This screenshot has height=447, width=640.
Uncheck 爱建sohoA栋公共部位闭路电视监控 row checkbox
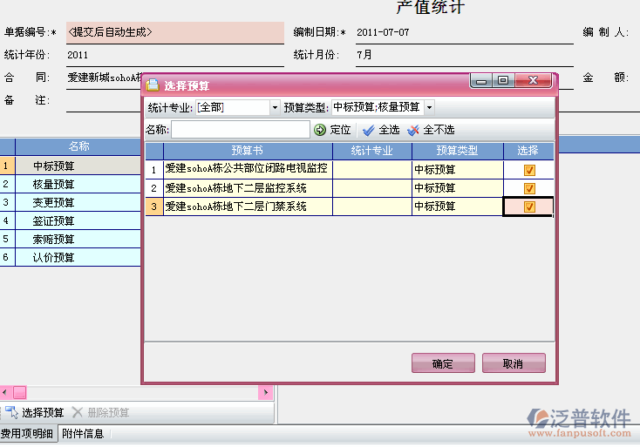pos(529,170)
